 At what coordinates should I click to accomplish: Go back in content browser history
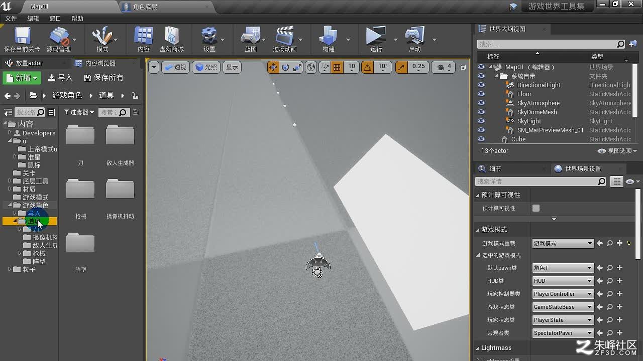7,96
